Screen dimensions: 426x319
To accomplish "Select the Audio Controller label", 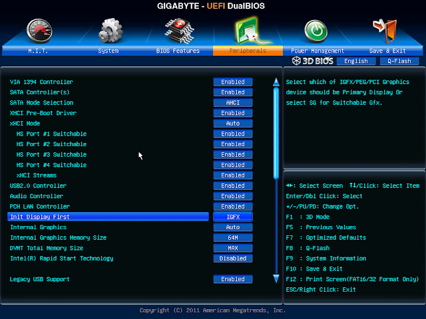I will (x=37, y=196).
